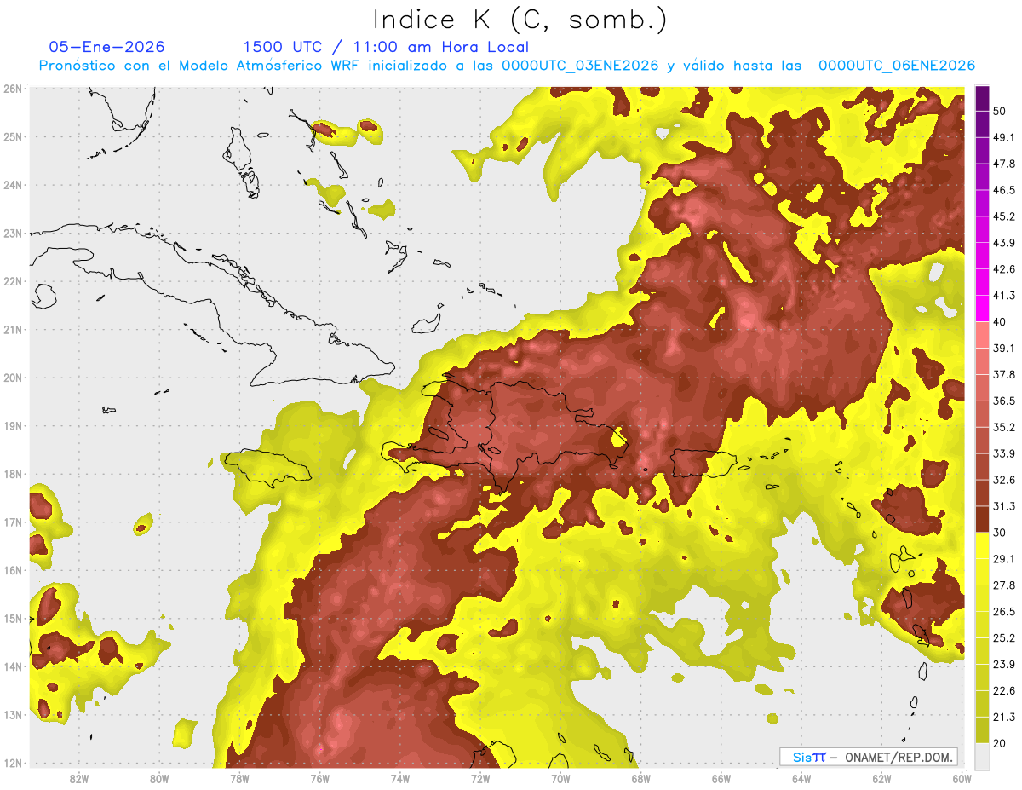The height and width of the screenshot is (790, 1022).
Task: Click the latitude label '12N'
Action: pos(13,763)
